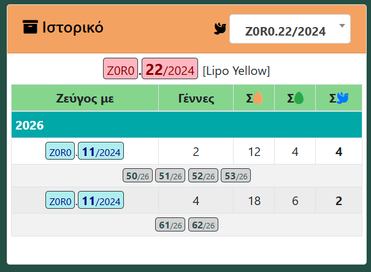
Task: Select offspring chip 62/26
Action: point(203,224)
